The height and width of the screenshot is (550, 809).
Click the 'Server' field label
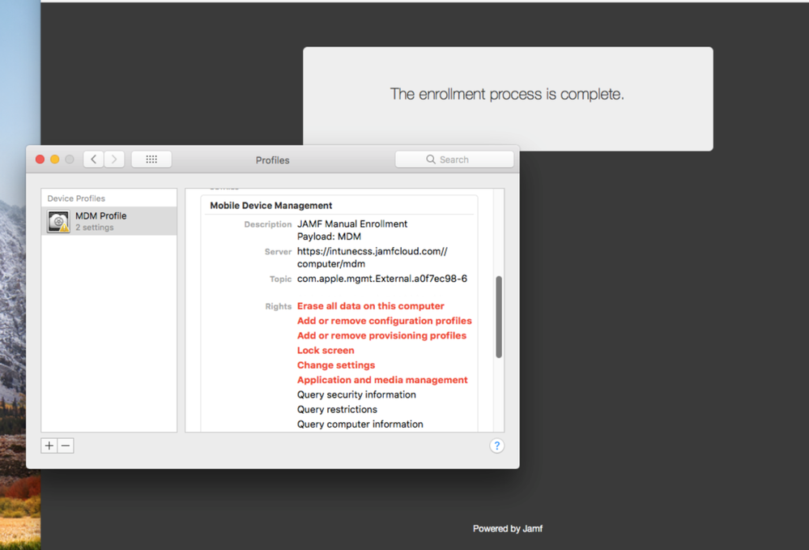coord(278,252)
